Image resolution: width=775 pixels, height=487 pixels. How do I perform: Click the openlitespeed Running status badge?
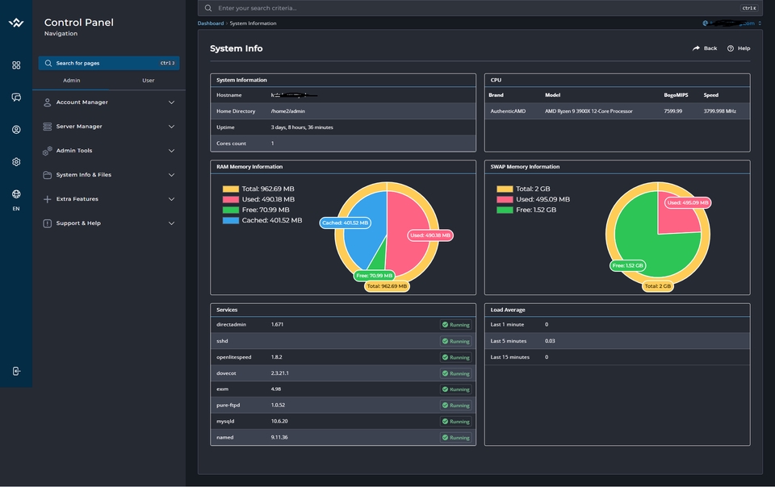(455, 357)
